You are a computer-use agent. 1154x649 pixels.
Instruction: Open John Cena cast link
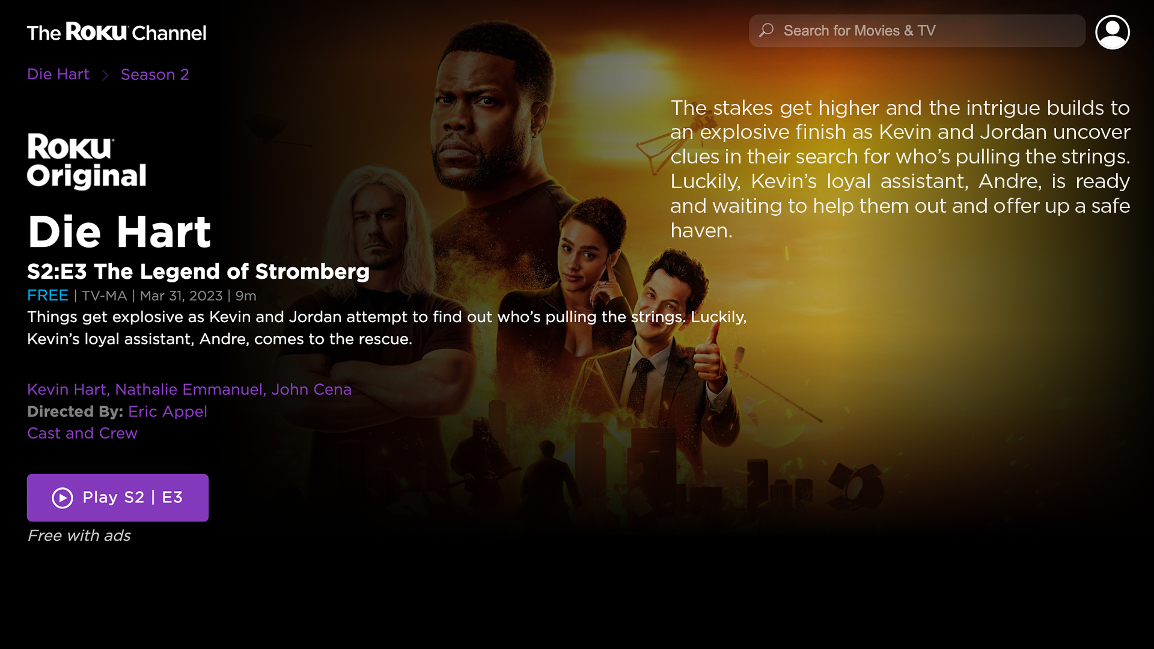(x=311, y=389)
